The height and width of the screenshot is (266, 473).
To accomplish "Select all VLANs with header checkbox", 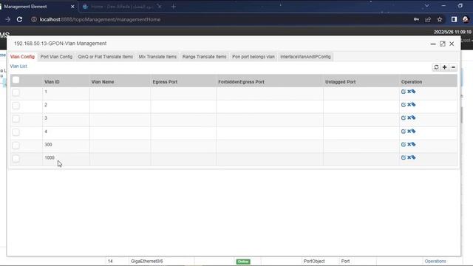I will 16,80.
